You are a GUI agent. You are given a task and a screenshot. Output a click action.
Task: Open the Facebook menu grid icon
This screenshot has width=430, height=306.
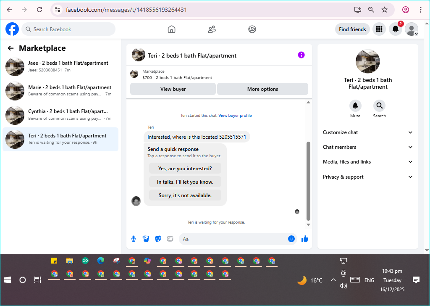pyautogui.click(x=379, y=29)
